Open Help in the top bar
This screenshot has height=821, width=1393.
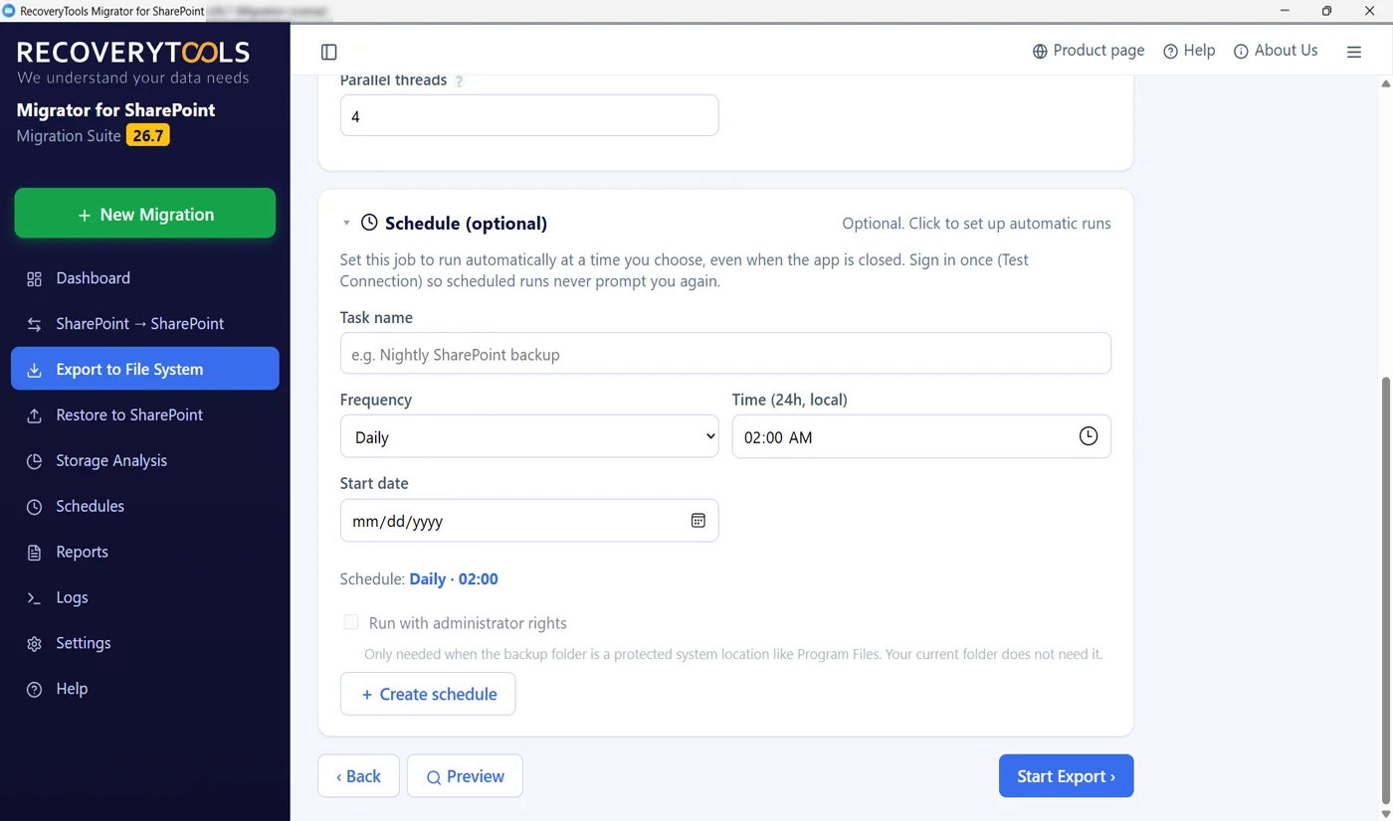coord(1189,51)
